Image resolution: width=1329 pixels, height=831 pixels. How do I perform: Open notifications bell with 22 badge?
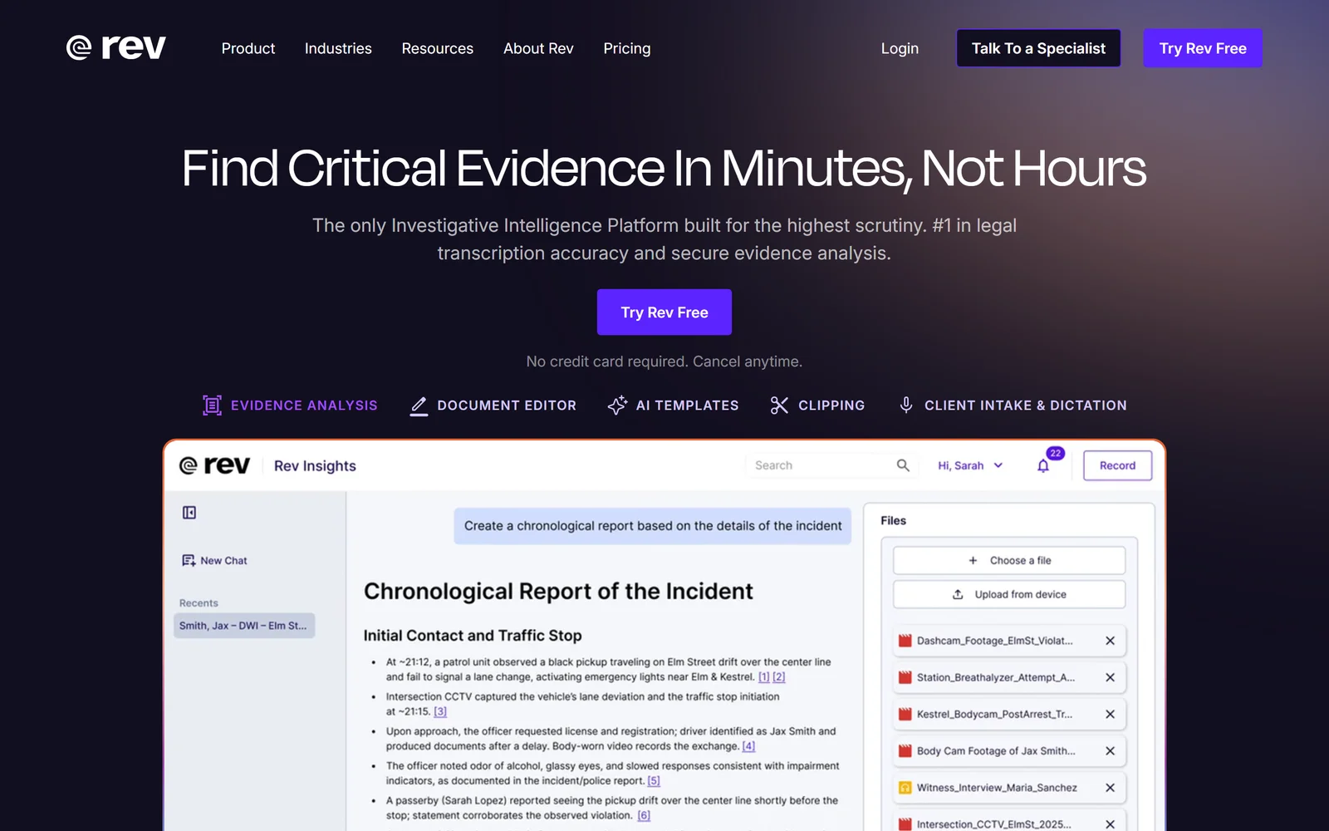[x=1044, y=465]
